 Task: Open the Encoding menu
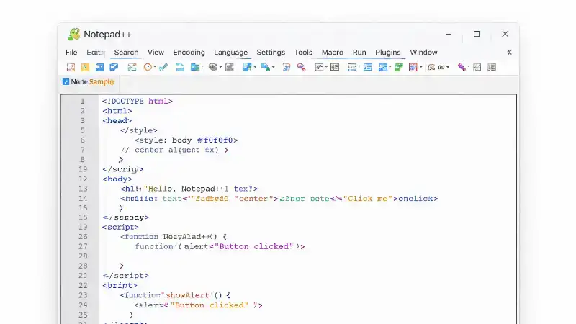[x=189, y=53]
